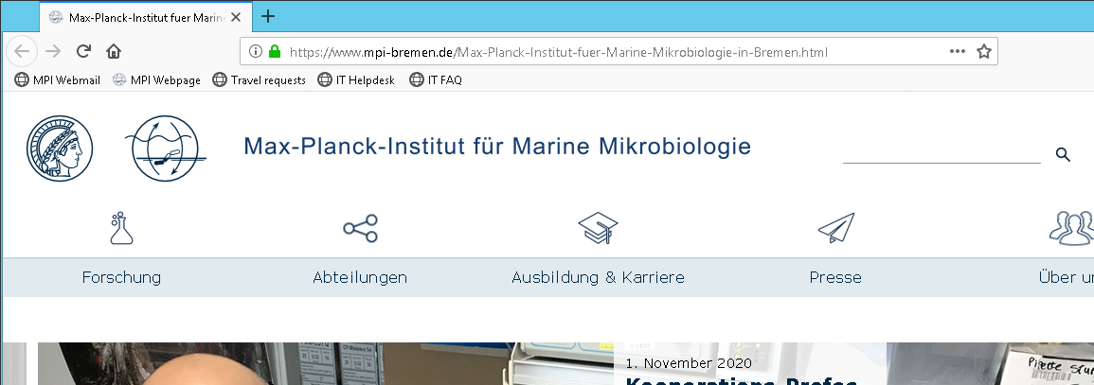The width and height of the screenshot is (1094, 385).
Task: Open the Presse menu
Action: tap(835, 277)
